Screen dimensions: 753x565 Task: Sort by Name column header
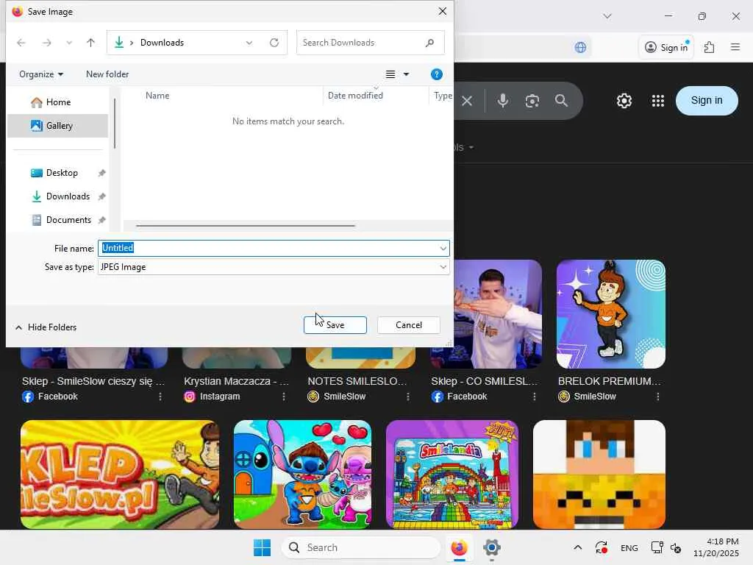(157, 95)
